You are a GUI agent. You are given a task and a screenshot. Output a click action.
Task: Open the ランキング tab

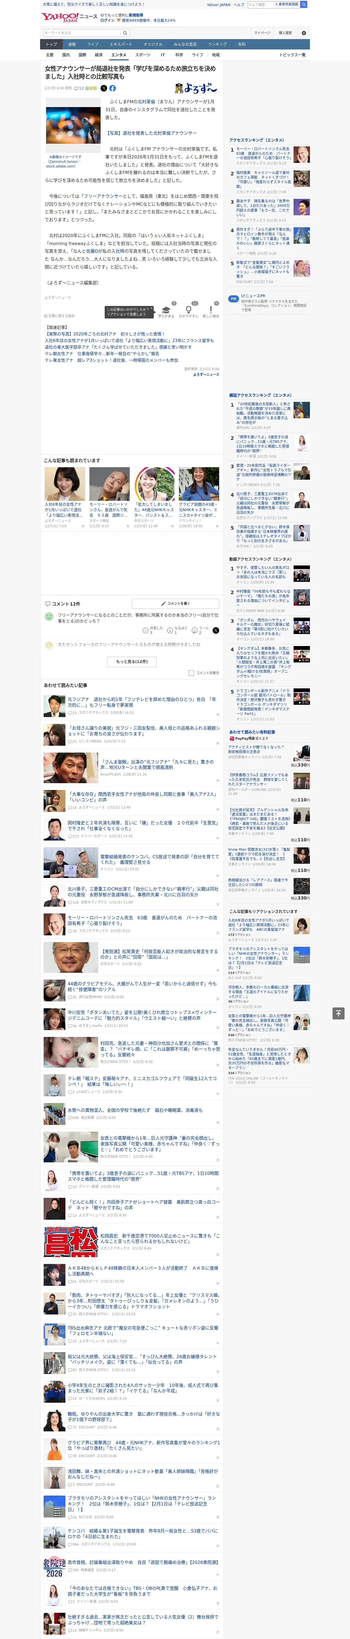pyautogui.click(x=217, y=44)
